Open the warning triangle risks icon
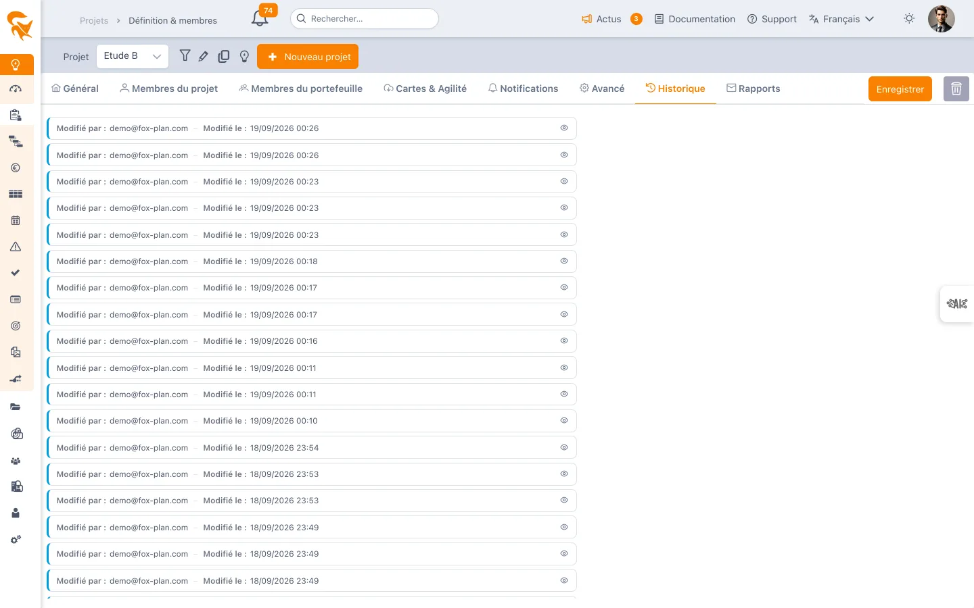Viewport: 974px width, 608px height. coord(16,247)
